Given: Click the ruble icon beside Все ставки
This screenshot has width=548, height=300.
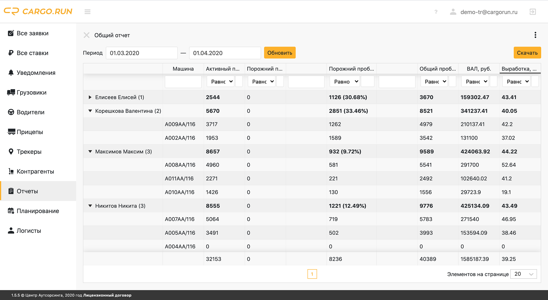Looking at the screenshot, I should (11, 53).
